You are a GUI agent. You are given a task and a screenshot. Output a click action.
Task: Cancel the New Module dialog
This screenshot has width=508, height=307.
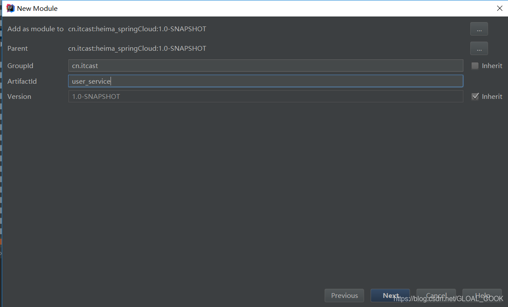[x=436, y=295]
